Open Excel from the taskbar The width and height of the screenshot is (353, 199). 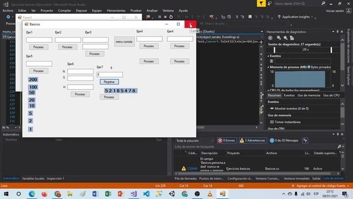point(108,194)
